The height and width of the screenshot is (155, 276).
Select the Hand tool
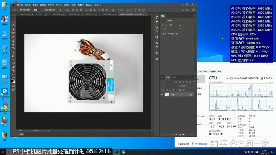tap(13, 67)
